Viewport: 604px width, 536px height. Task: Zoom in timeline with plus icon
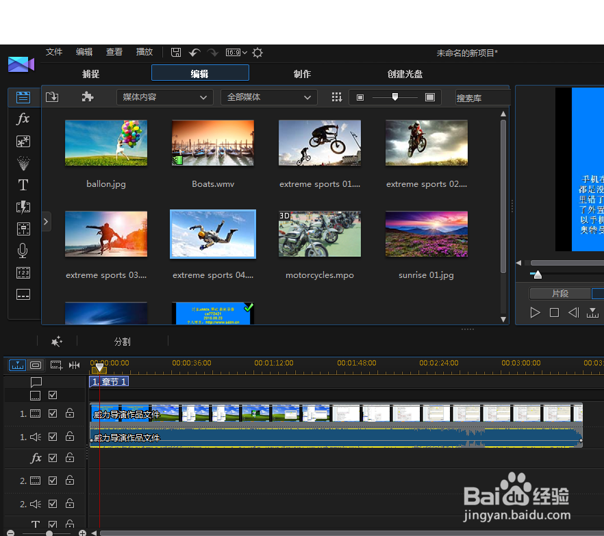tap(82, 533)
